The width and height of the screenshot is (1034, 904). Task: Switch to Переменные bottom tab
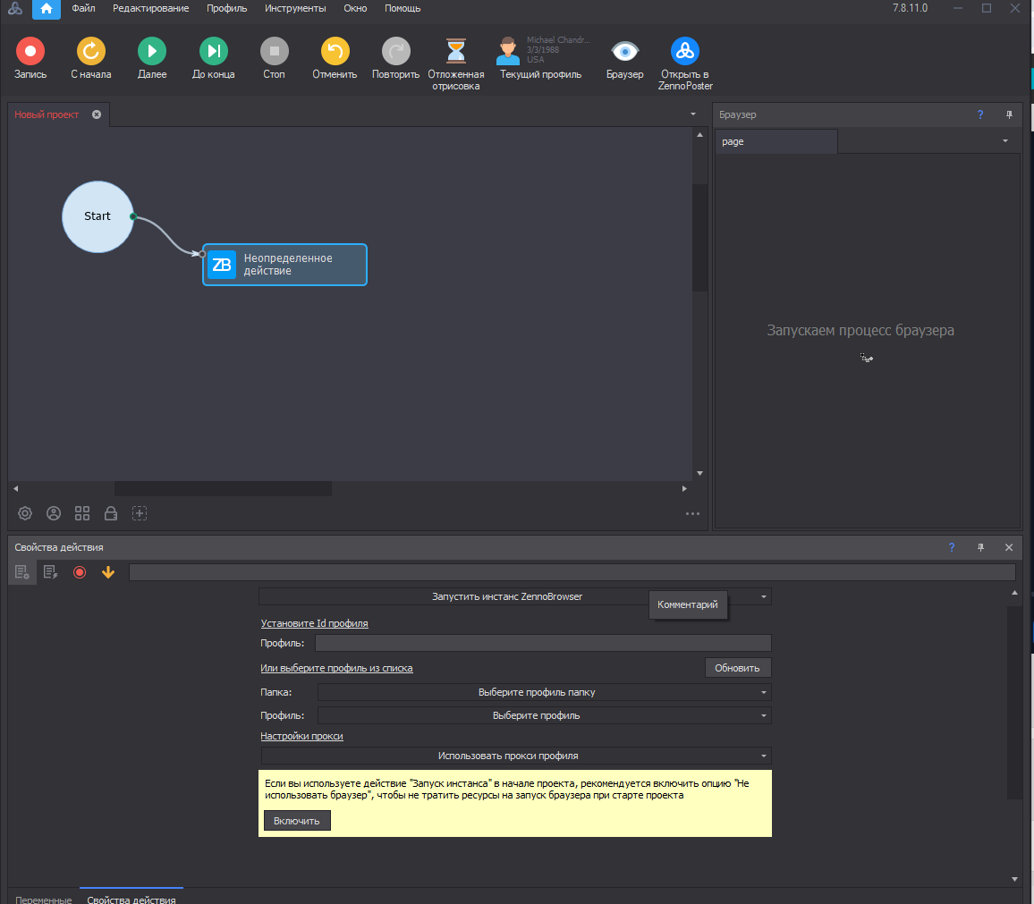[x=44, y=898]
